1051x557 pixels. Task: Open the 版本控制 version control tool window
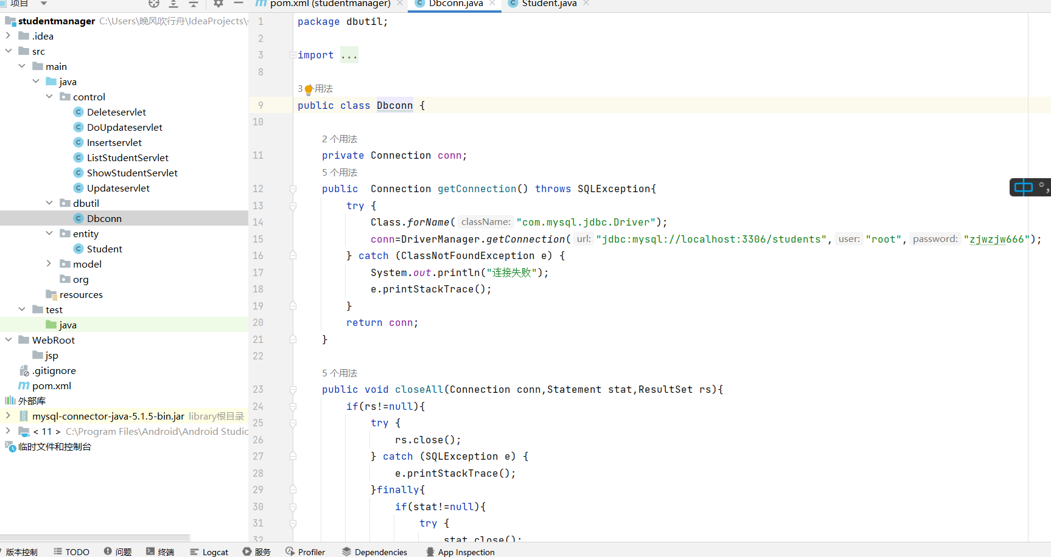tap(21, 552)
